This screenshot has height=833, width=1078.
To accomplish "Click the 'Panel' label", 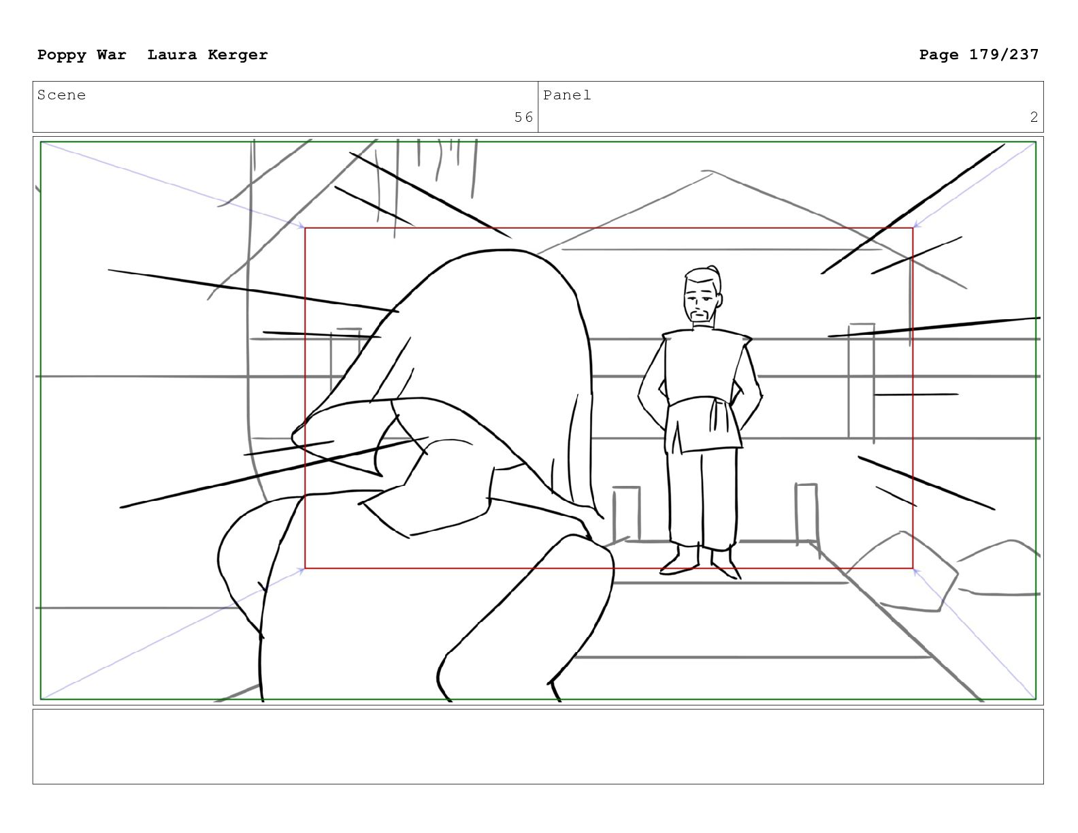I will (567, 95).
